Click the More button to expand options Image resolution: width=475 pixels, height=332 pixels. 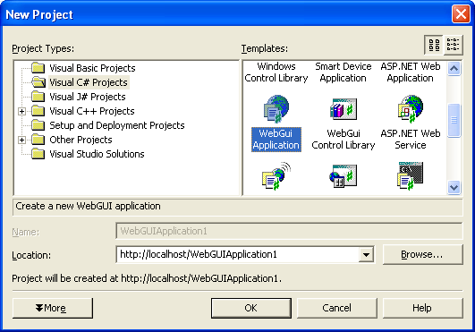[x=53, y=308]
